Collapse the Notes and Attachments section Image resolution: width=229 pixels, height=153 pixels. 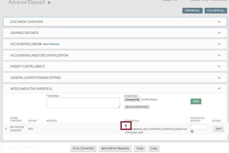[219, 89]
